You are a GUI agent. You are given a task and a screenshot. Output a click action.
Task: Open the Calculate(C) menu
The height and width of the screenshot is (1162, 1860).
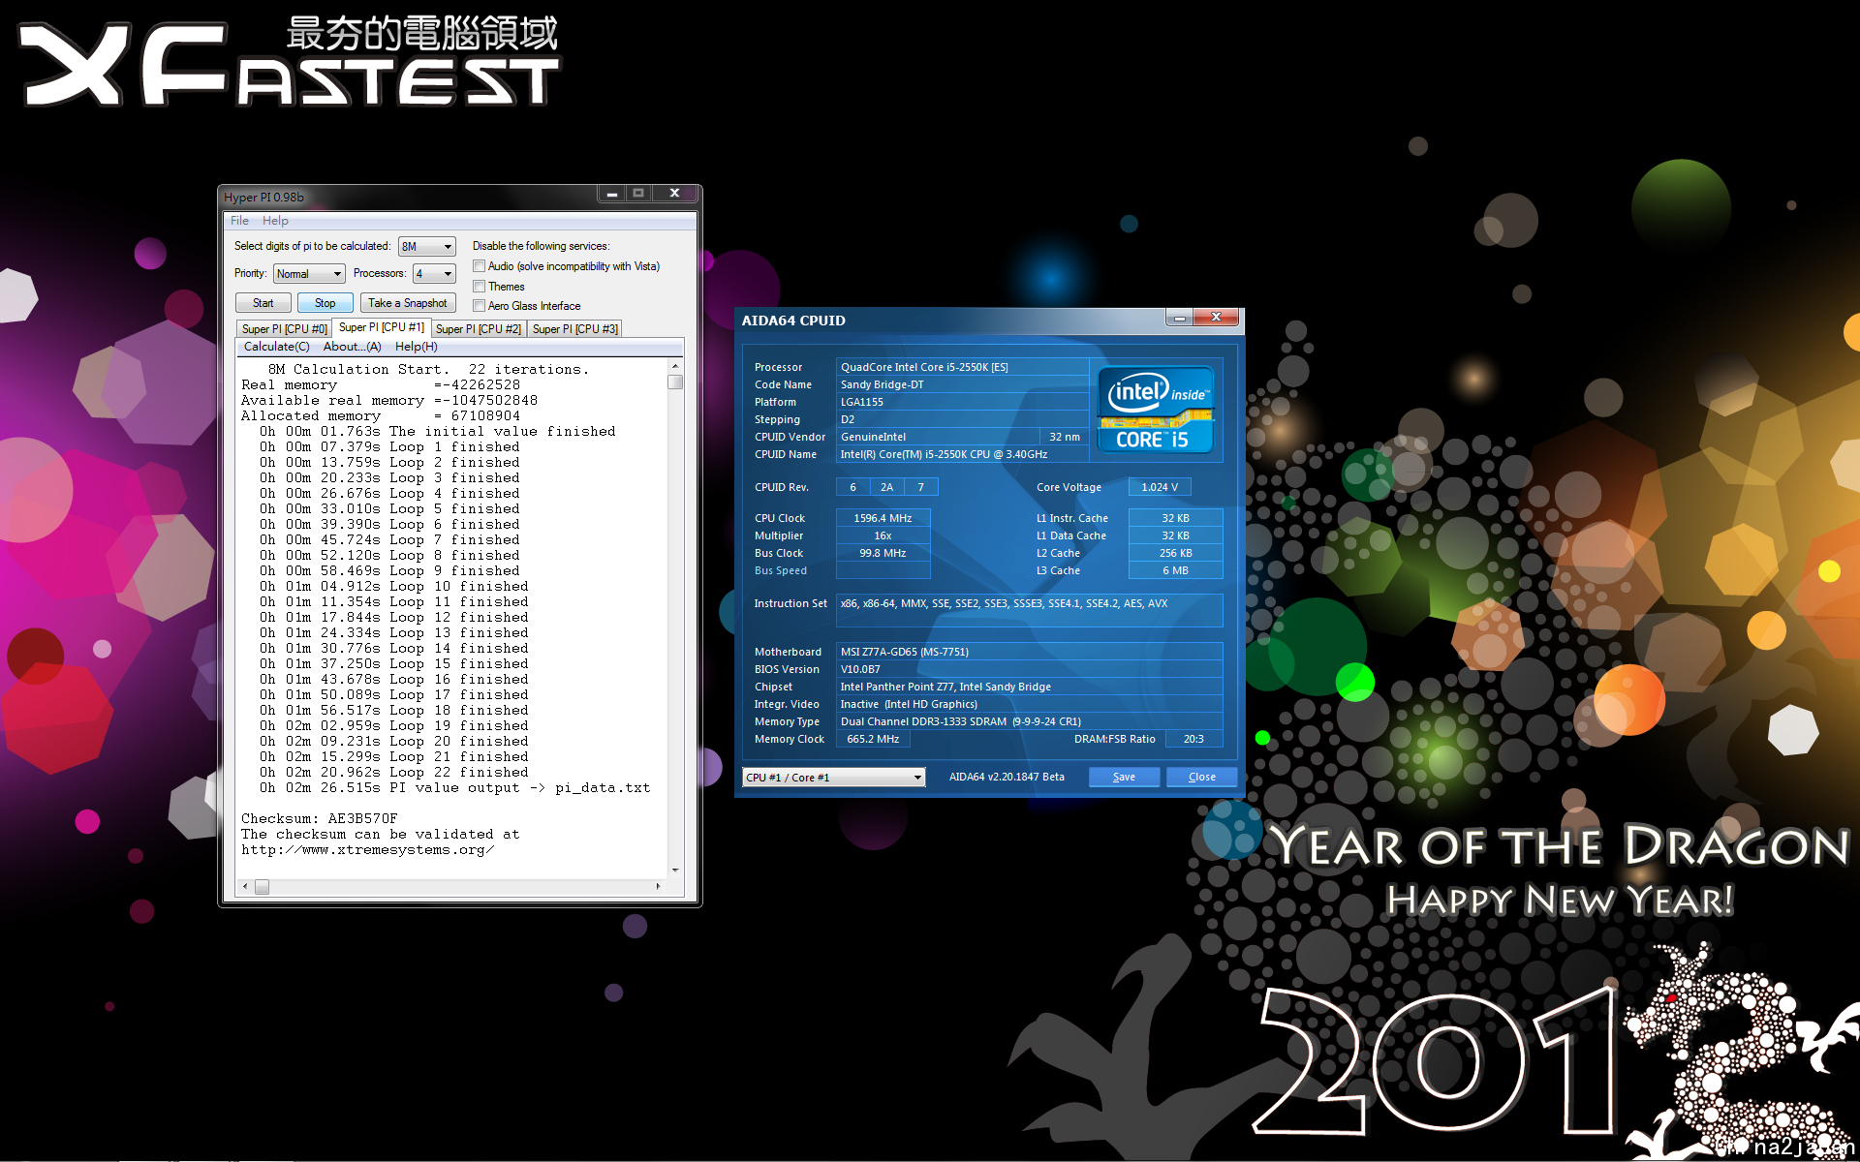(276, 347)
